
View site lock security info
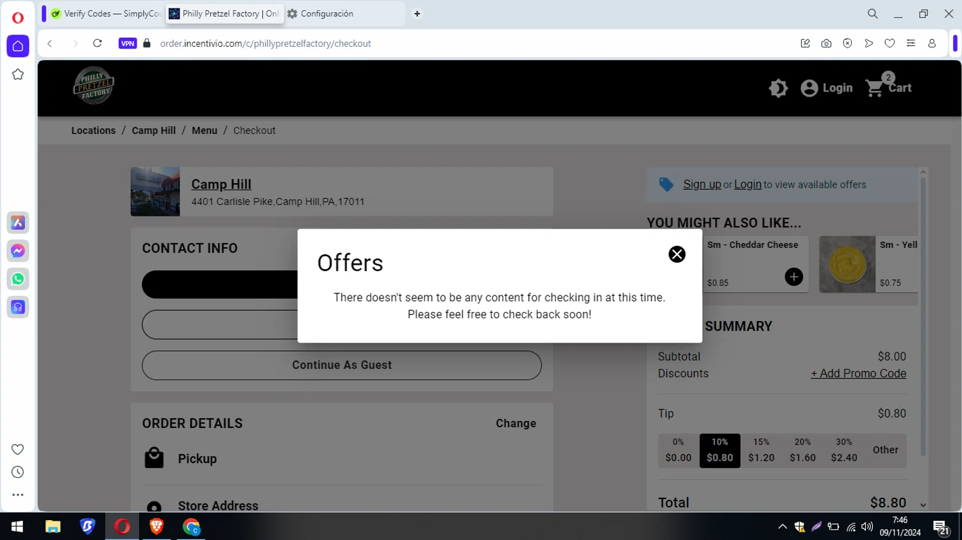pyautogui.click(x=147, y=44)
